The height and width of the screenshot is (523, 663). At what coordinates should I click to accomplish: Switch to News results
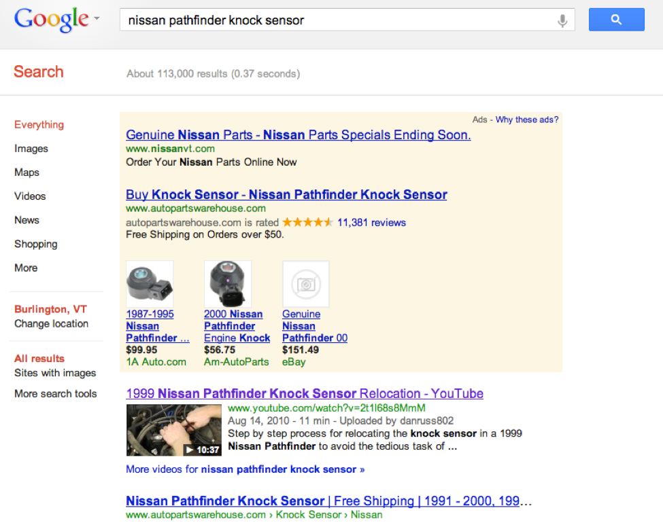27,220
